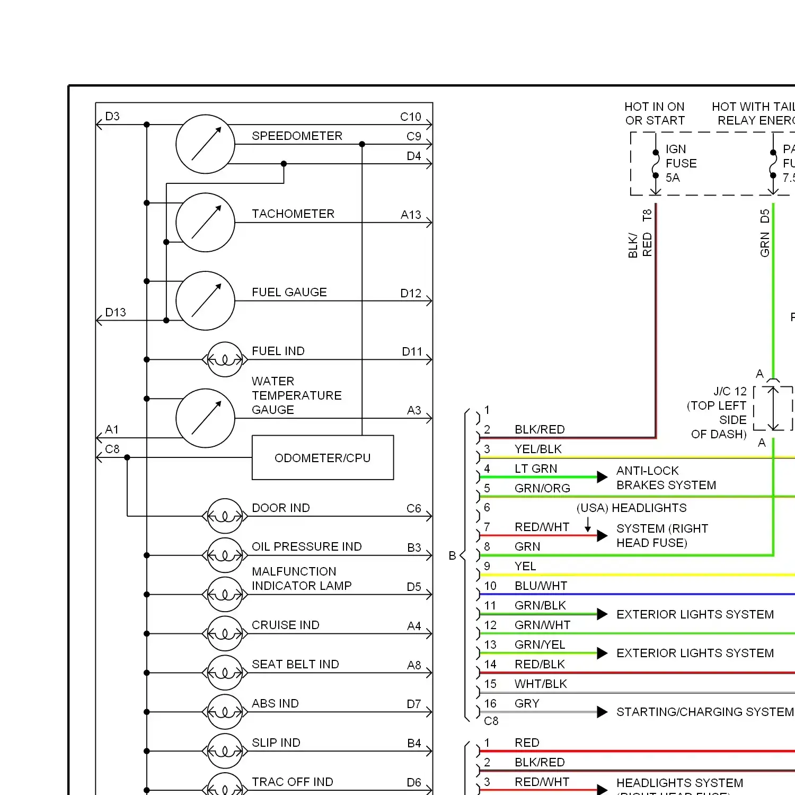Screen dimensions: 795x795
Task: Click terminal label D4
Action: 414,156
